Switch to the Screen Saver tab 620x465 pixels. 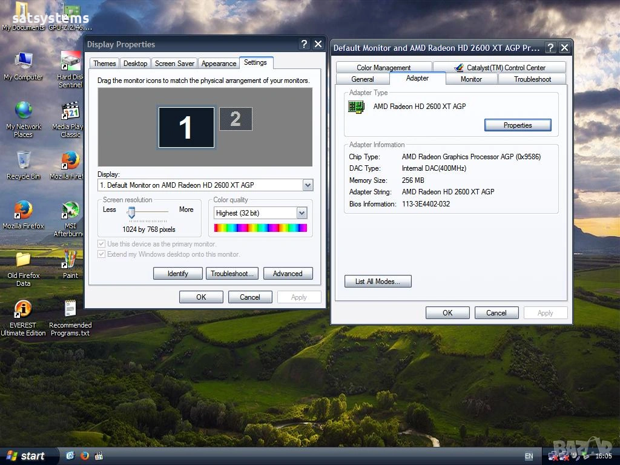point(174,64)
